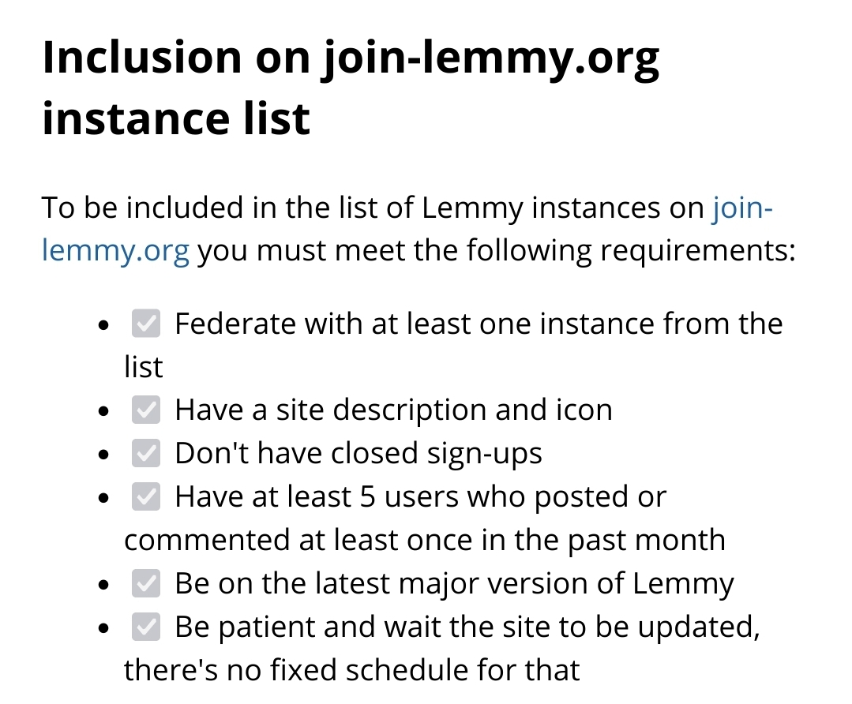Click 'there's no fixed schedule for that' line
Screen dimensions: 852x704
click(352, 670)
